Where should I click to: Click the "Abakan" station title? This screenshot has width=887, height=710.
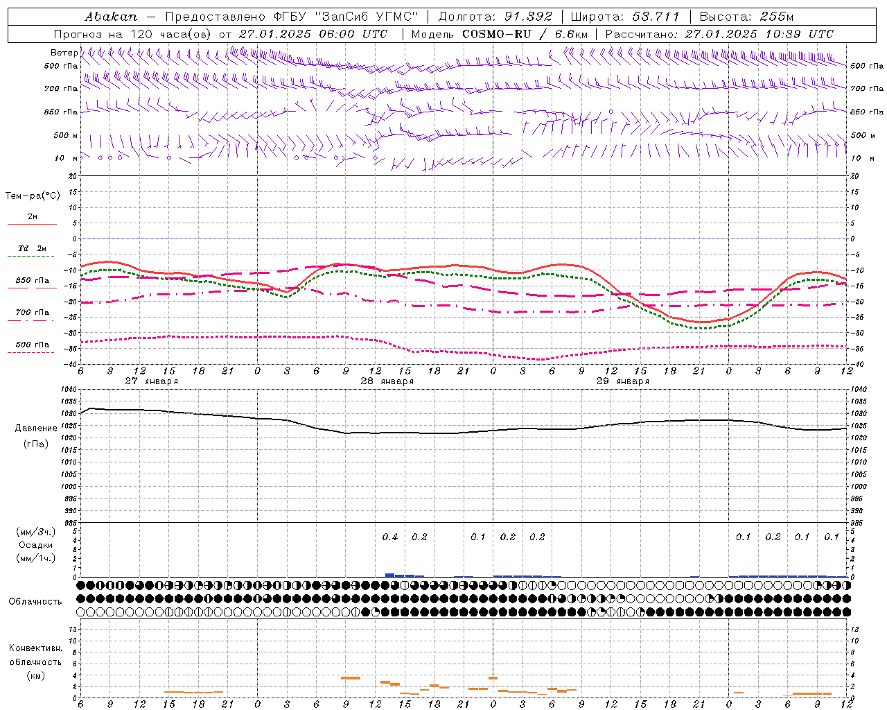[x=111, y=17]
